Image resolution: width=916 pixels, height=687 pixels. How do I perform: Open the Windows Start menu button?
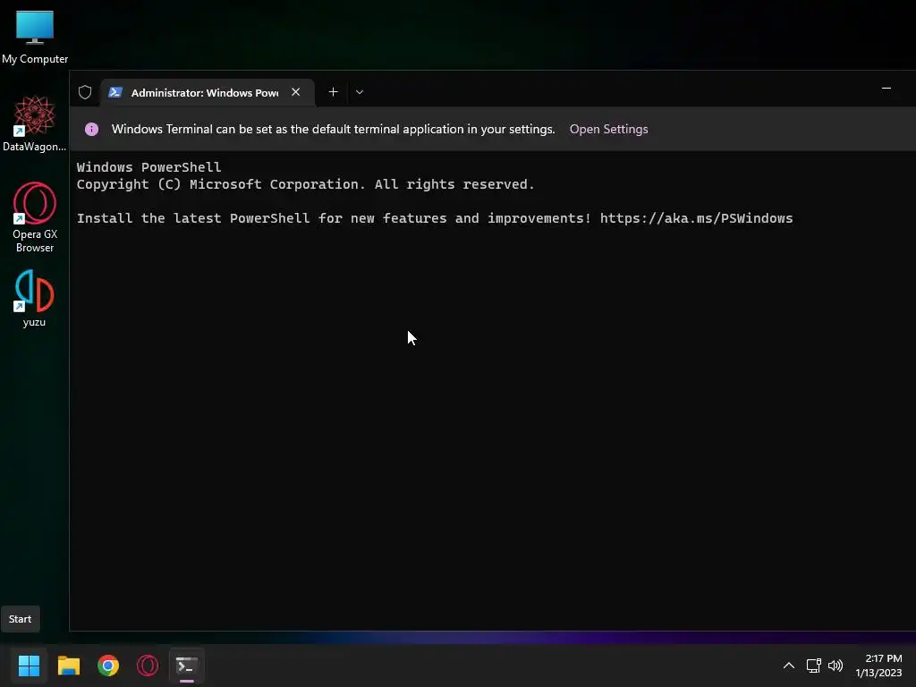click(x=29, y=666)
